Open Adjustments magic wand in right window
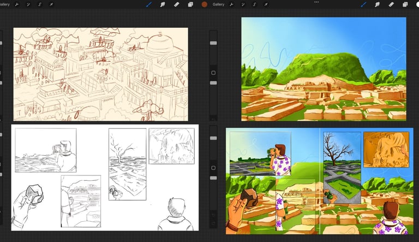This screenshot has height=242, width=419. (x=243, y=4)
